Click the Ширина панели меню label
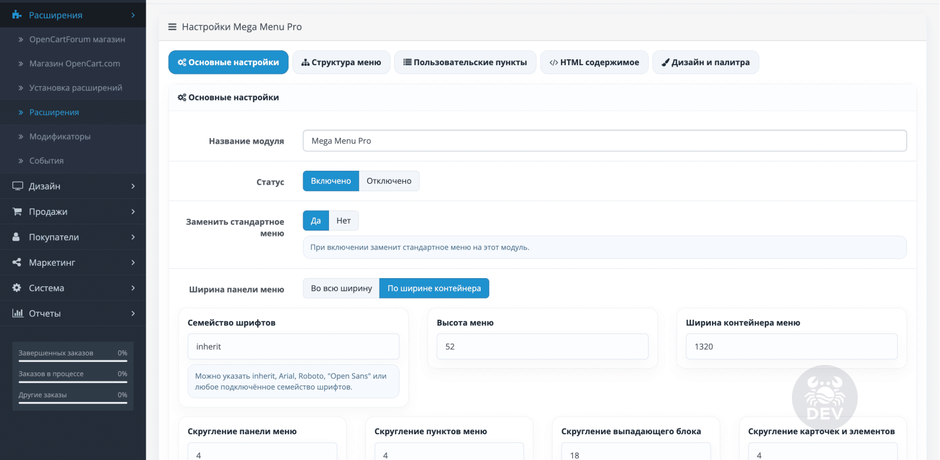This screenshot has width=940, height=460. tap(236, 289)
